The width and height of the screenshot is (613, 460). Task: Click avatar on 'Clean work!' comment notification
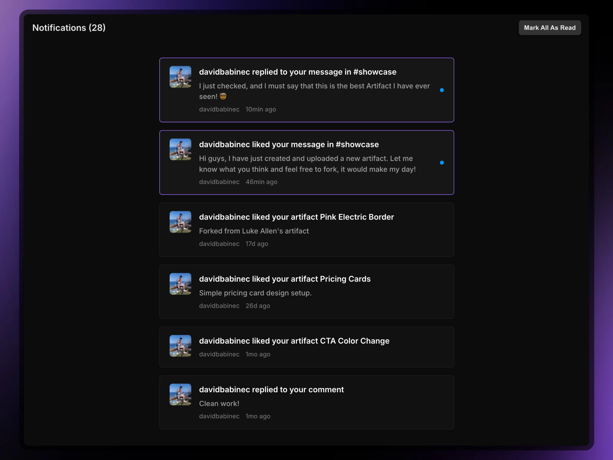point(180,395)
